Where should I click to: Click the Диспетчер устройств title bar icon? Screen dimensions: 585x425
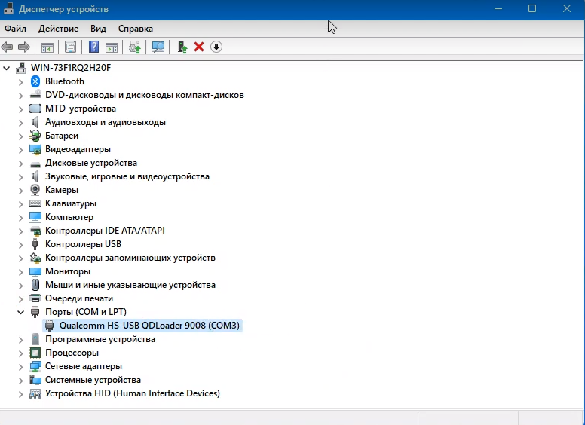pyautogui.click(x=9, y=8)
